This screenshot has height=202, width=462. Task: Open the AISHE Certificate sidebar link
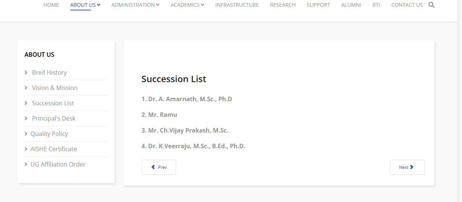53,149
